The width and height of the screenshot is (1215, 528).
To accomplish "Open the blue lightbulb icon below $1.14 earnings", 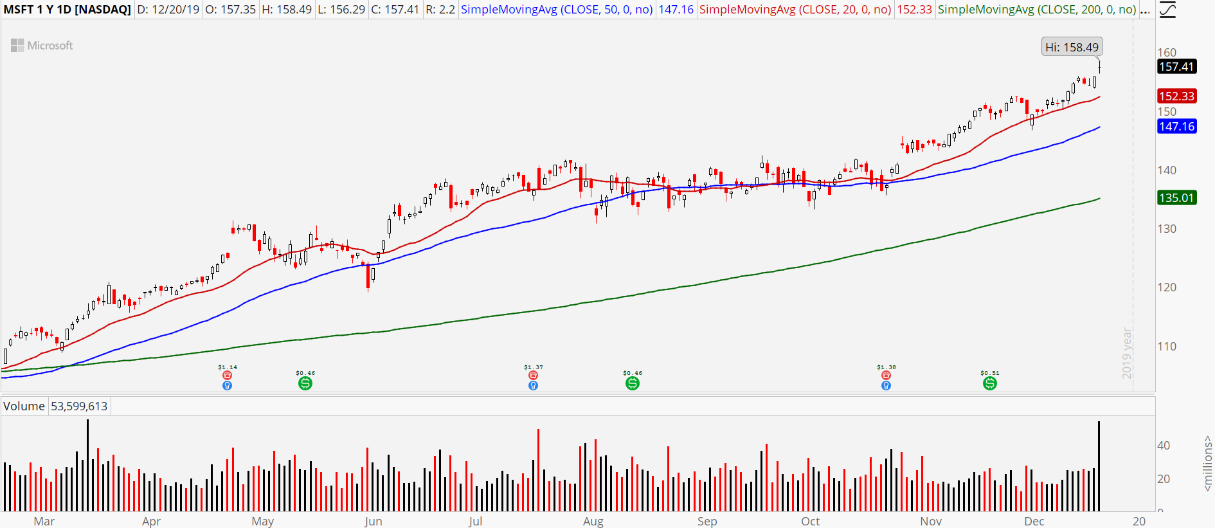I will [227, 385].
